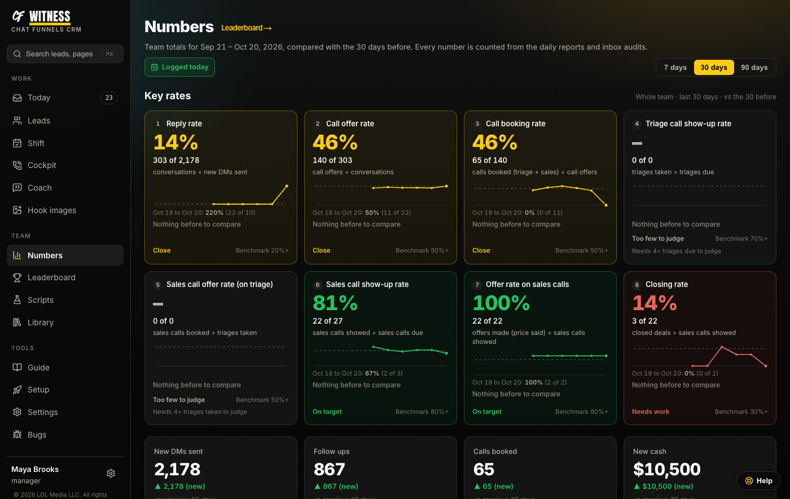Click the Witness Chat Funnels CRM logo
Image resolution: width=790 pixels, height=499 pixels.
(46, 21)
